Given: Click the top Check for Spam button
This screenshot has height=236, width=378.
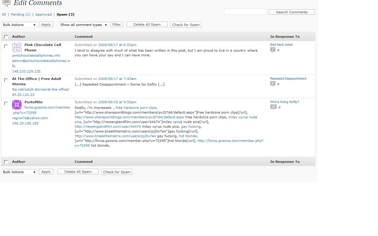Looking at the screenshot, I should pyautogui.click(x=186, y=25).
